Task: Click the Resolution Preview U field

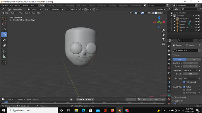Action: (x=190, y=63)
